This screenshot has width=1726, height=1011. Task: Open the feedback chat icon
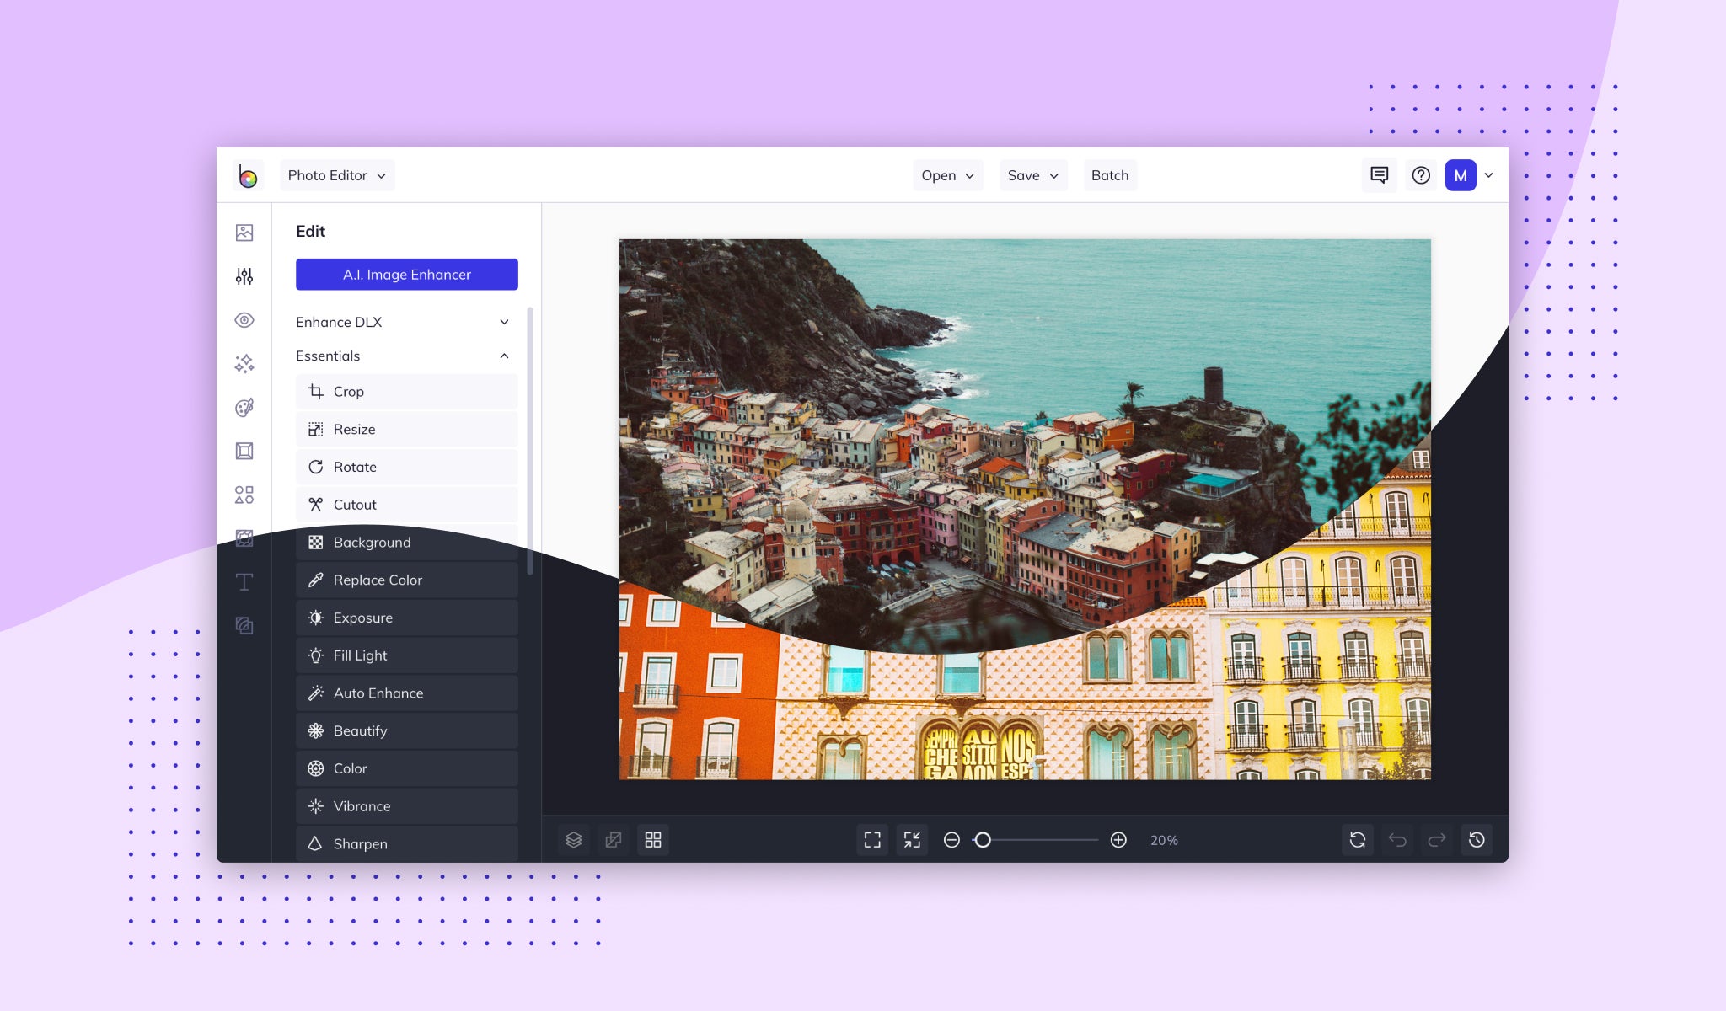click(x=1380, y=175)
